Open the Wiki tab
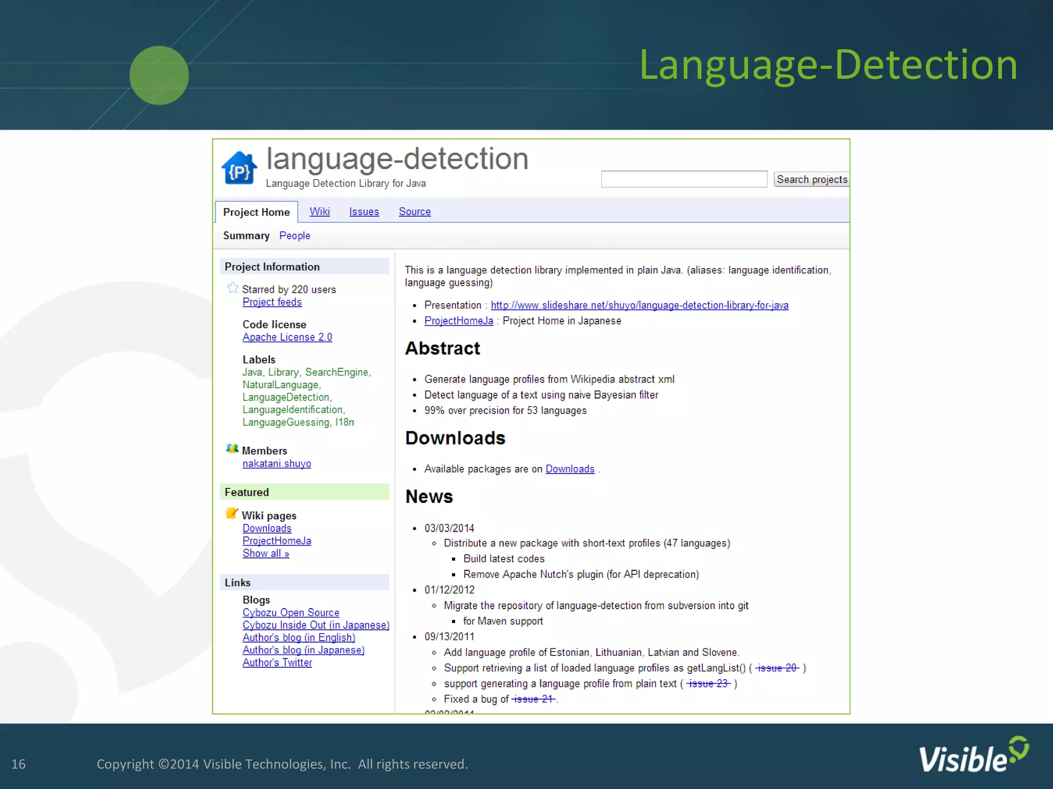 [x=320, y=212]
